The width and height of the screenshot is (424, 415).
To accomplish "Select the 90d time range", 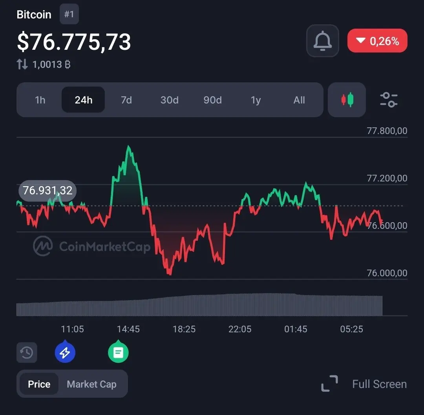I will [212, 100].
